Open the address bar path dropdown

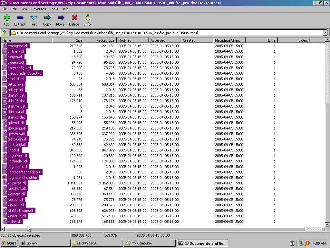click(x=325, y=33)
